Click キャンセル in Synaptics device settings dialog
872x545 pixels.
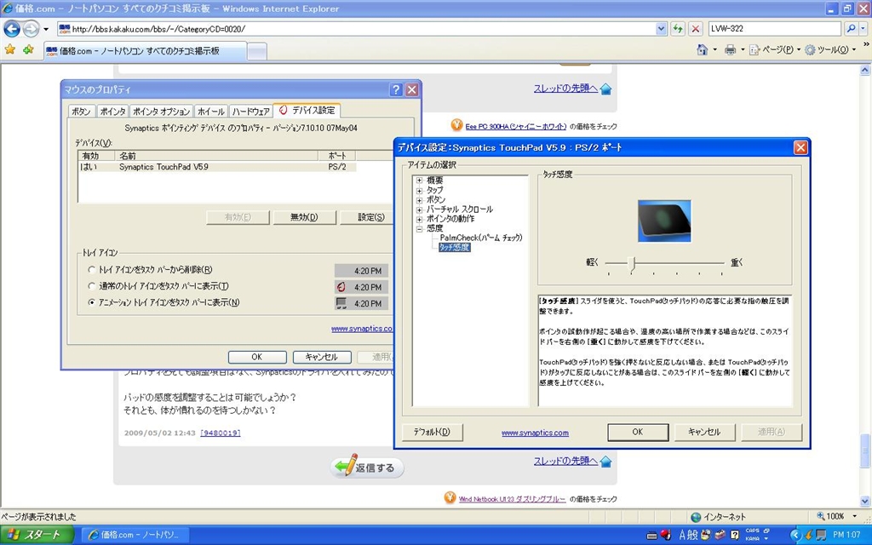(x=704, y=432)
